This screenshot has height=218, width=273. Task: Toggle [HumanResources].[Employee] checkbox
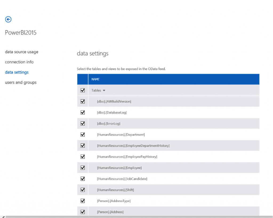[x=83, y=168]
